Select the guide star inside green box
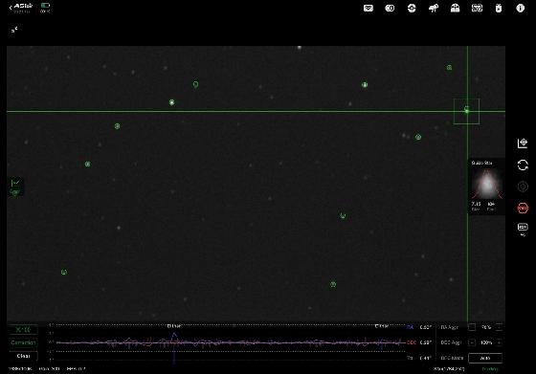This screenshot has width=536, height=374. (467, 111)
